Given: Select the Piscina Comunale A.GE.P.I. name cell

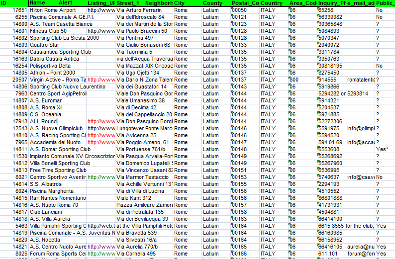Looking at the screenshot, I should (x=58, y=17).
